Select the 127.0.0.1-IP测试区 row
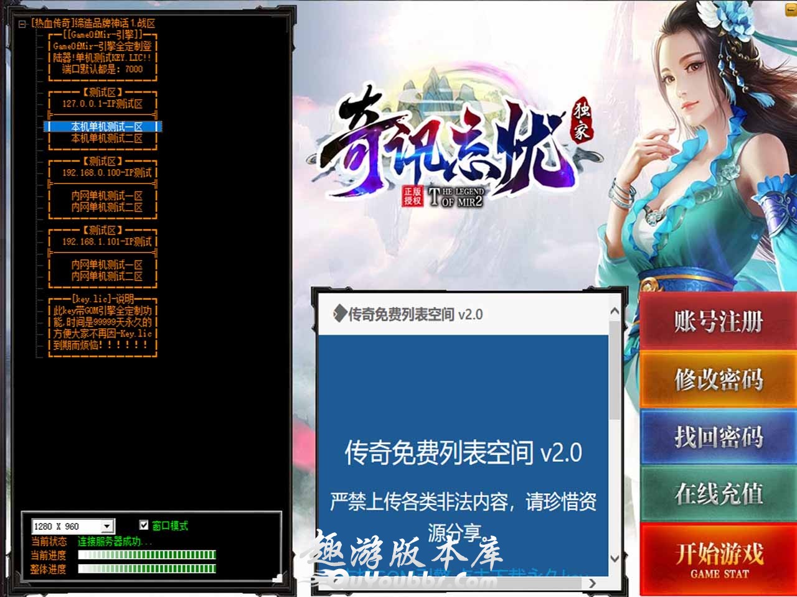797x597 pixels. point(103,104)
